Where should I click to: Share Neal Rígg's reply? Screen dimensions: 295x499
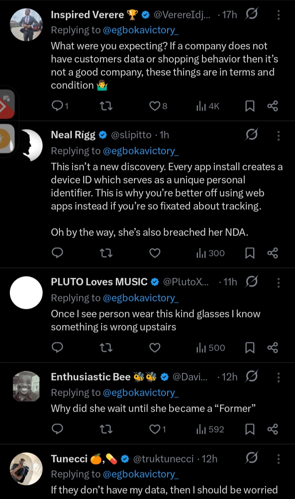[272, 253]
